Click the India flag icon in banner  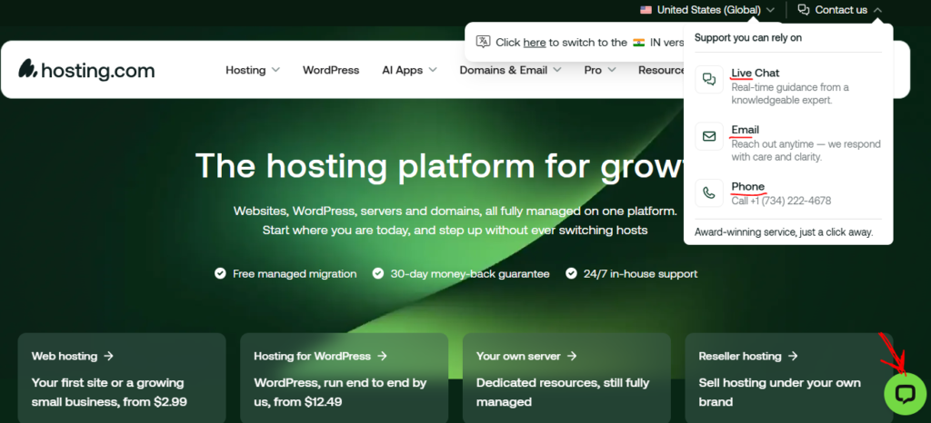click(x=639, y=42)
